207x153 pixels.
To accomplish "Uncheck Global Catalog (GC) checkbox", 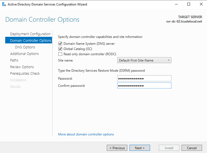I will [x=60, y=49].
